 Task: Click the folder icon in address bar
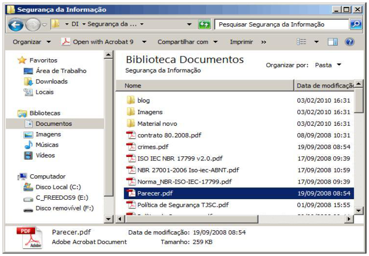(x=56, y=24)
